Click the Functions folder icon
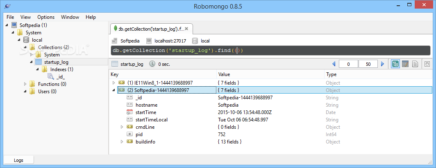The height and width of the screenshot is (168, 436). (32, 84)
